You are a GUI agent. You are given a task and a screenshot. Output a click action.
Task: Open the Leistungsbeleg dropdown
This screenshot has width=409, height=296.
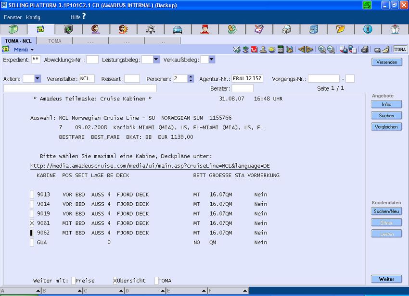(157, 60)
